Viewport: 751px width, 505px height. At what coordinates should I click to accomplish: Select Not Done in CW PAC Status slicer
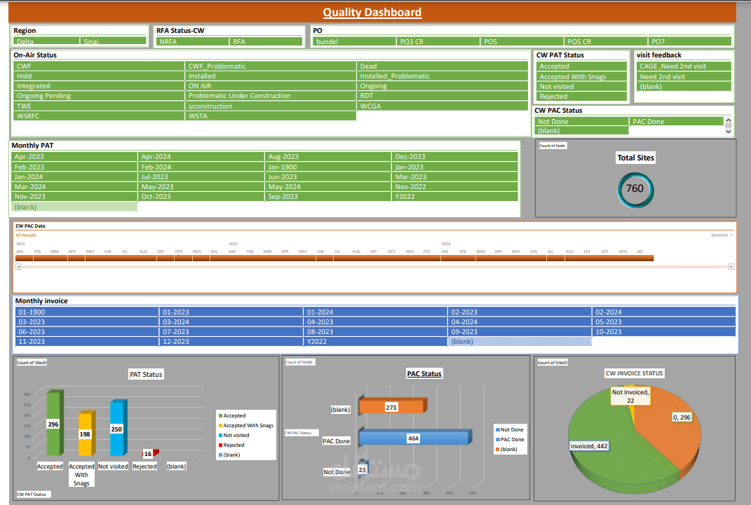pyautogui.click(x=581, y=121)
